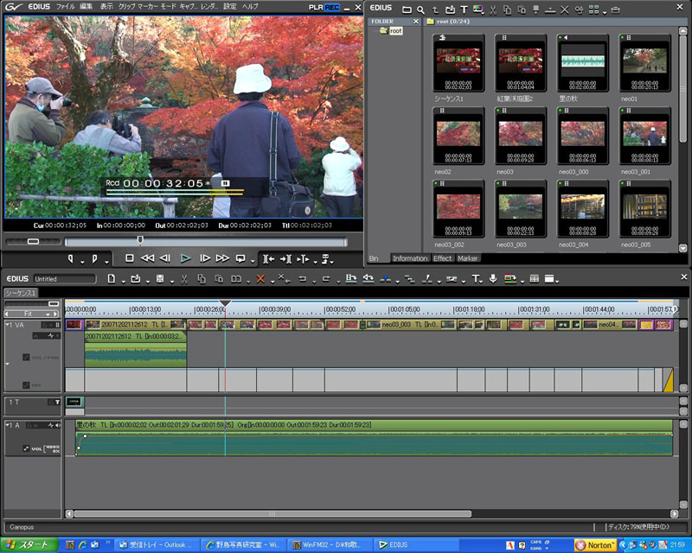
Task: Open the folder icon in Bin toolbar
Action: (x=407, y=10)
